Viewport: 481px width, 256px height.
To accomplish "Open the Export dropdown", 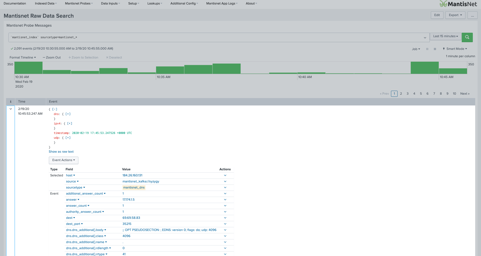I will click(455, 15).
